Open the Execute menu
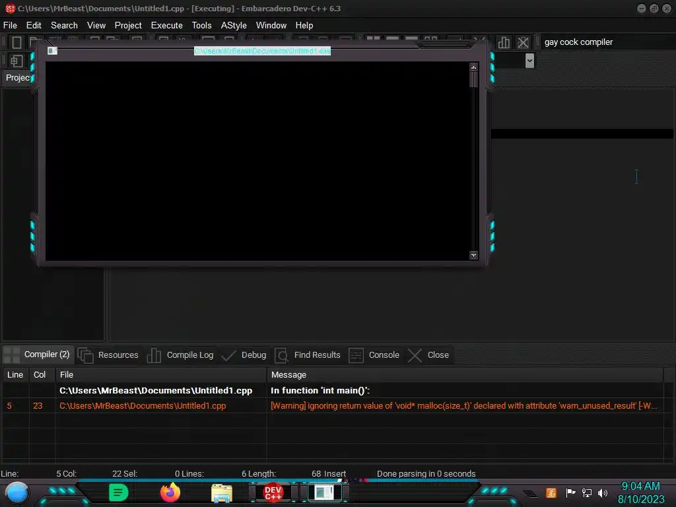Screen dimensions: 676x507 tap(167, 26)
